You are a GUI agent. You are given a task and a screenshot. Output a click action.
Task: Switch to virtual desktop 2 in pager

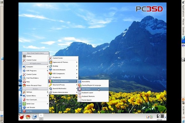(41, 119)
